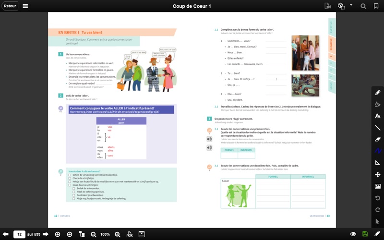Screen dimensions: 384x240
Task: Click the person sleeping on bench photo
Action: 305,85
